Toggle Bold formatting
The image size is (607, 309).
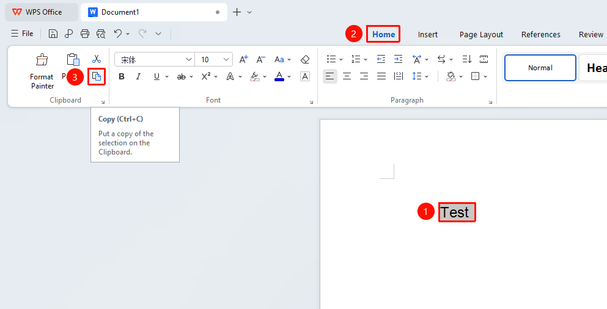[122, 76]
